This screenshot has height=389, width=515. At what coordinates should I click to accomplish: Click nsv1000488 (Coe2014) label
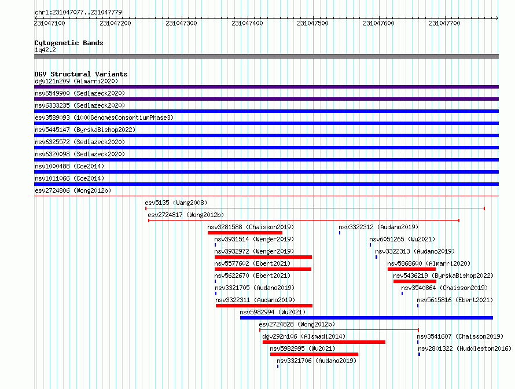coord(69,166)
